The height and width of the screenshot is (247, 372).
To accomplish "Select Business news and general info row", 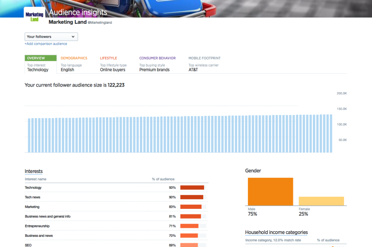I will [x=117, y=216].
